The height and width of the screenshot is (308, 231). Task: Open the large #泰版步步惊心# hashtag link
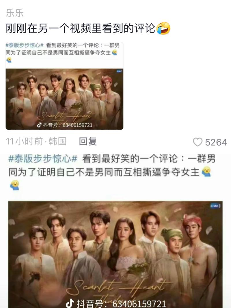point(43,159)
